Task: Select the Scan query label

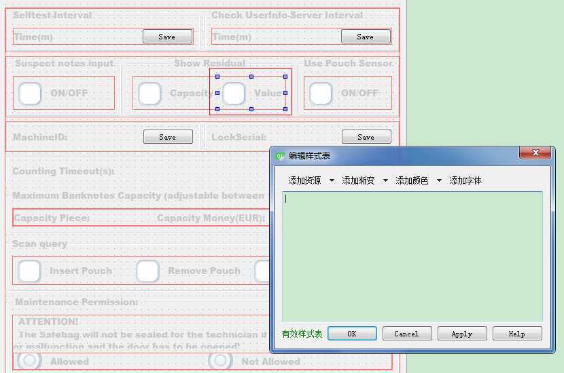Action: click(x=40, y=243)
